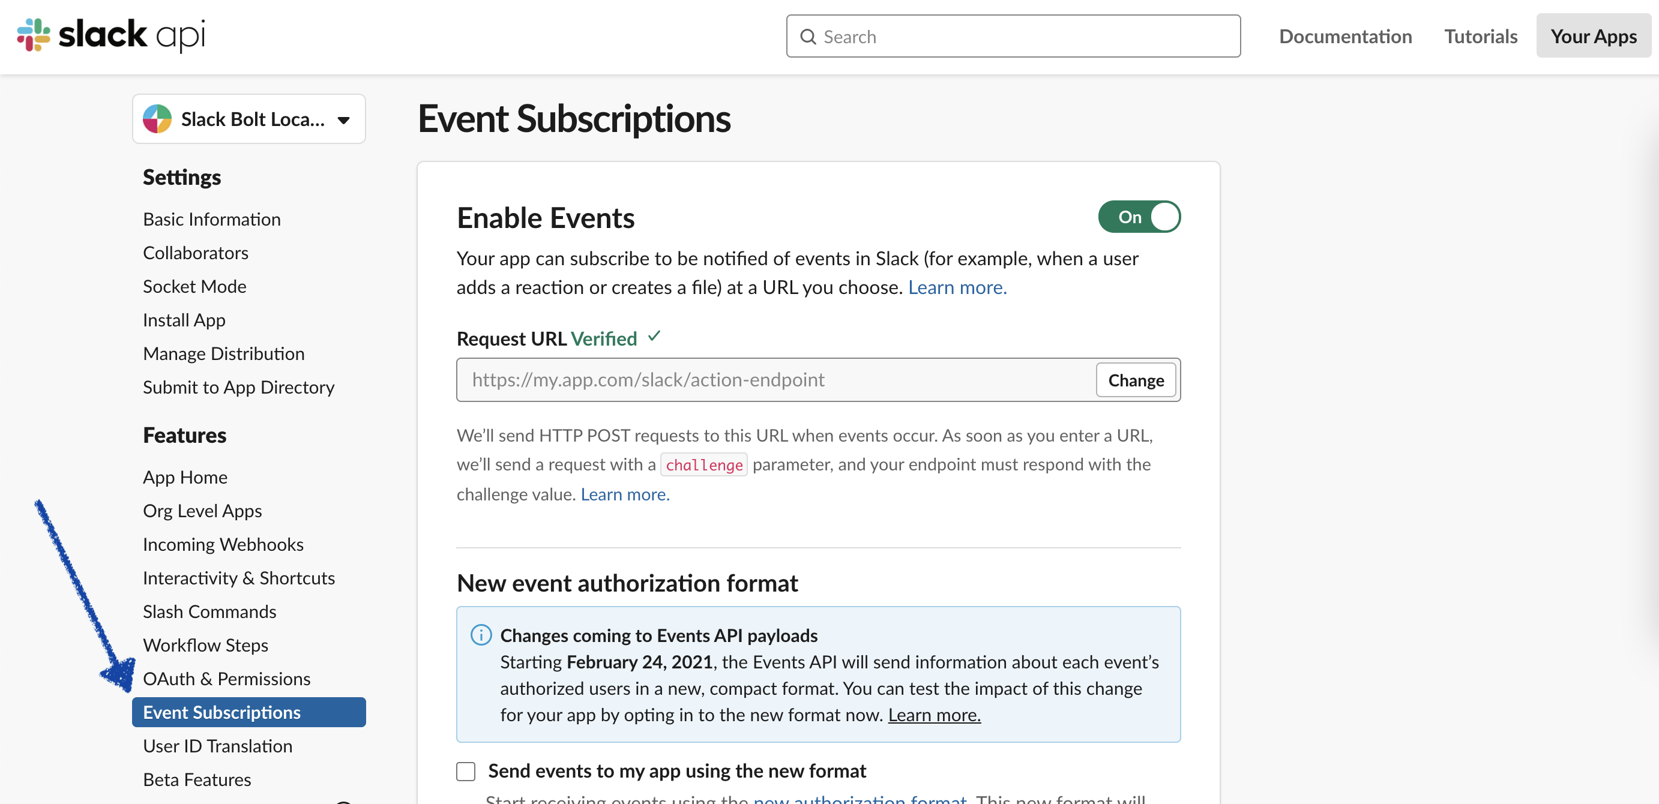Turn off the Enable Events toggle
This screenshot has width=1659, height=804.
[1139, 217]
